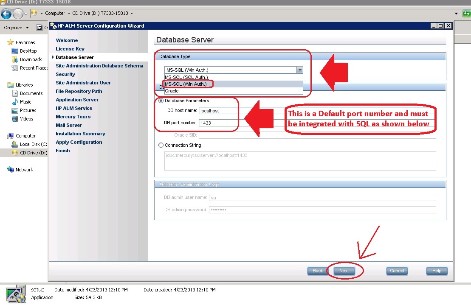Open Site Administration Database Schema step
Image resolution: width=471 pixels, height=305 pixels.
99,66
